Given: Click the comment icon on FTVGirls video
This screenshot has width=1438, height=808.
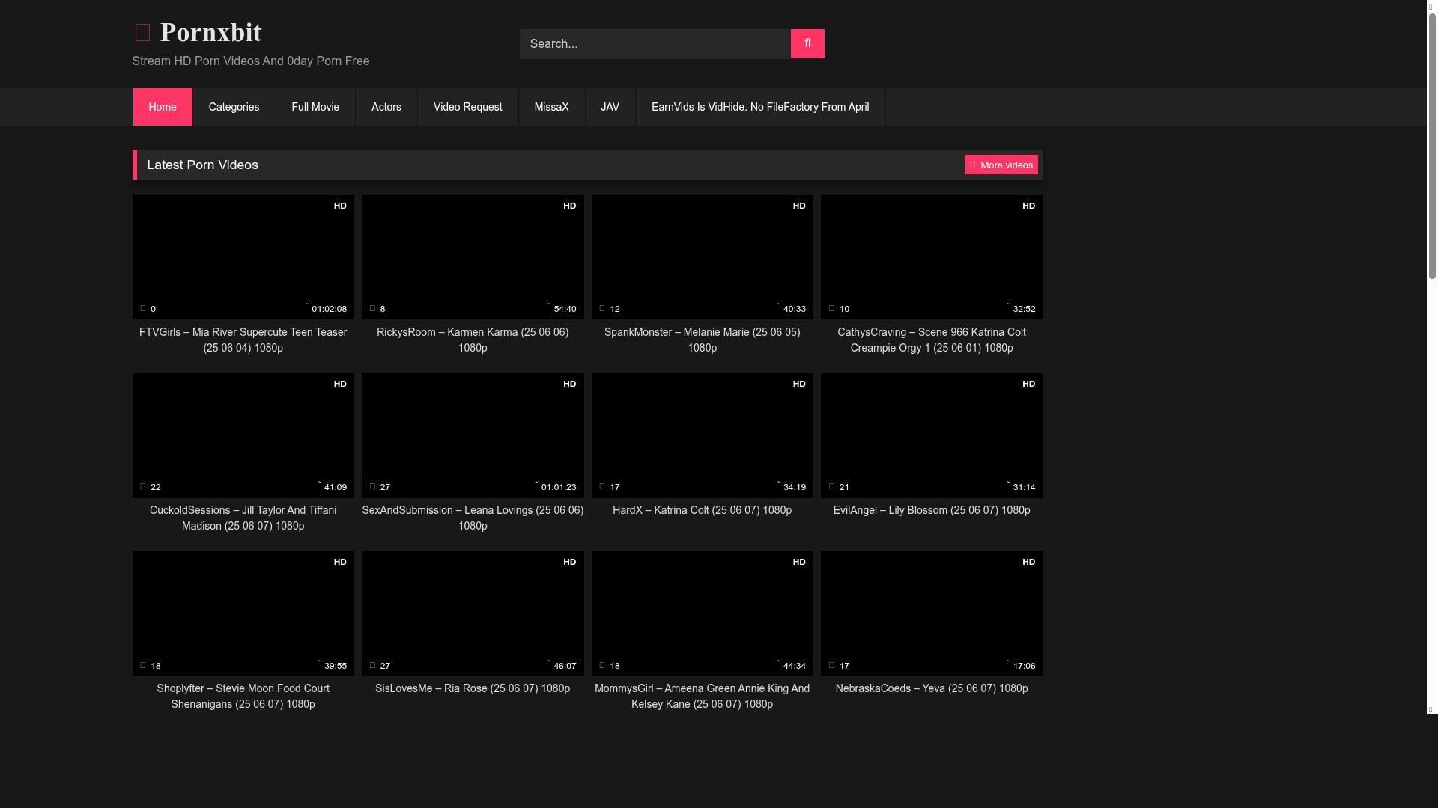Looking at the screenshot, I should click(x=143, y=308).
